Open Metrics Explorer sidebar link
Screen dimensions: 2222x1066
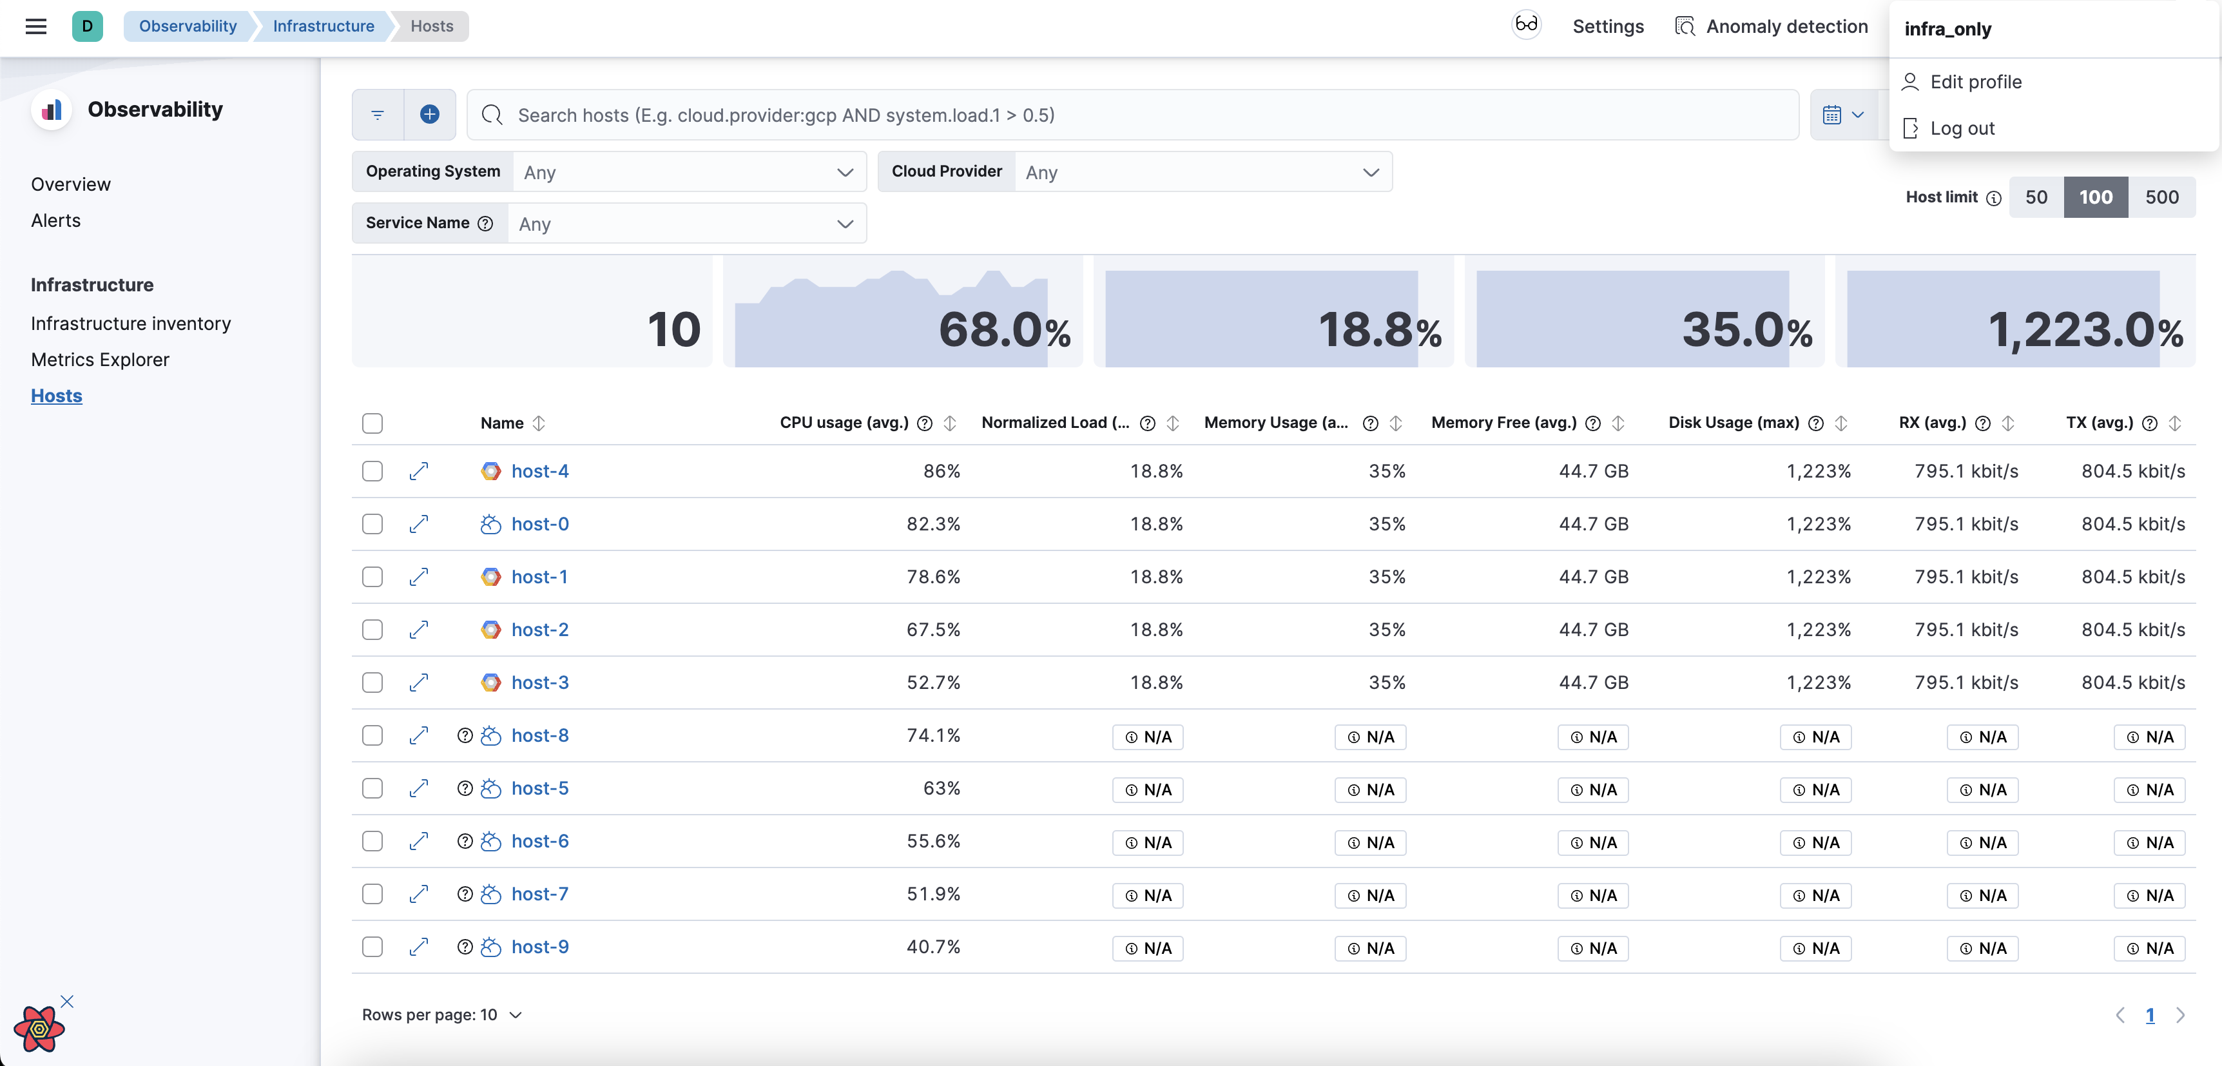point(100,360)
